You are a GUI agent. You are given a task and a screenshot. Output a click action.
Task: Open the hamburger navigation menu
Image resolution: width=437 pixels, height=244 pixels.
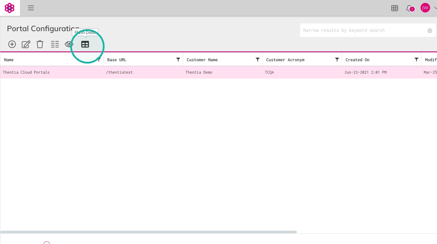click(x=31, y=8)
